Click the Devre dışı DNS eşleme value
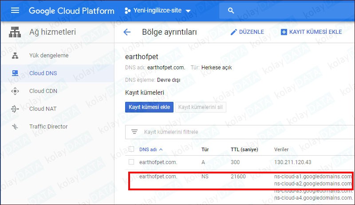Screen dimensions: 355x205 point(169,80)
